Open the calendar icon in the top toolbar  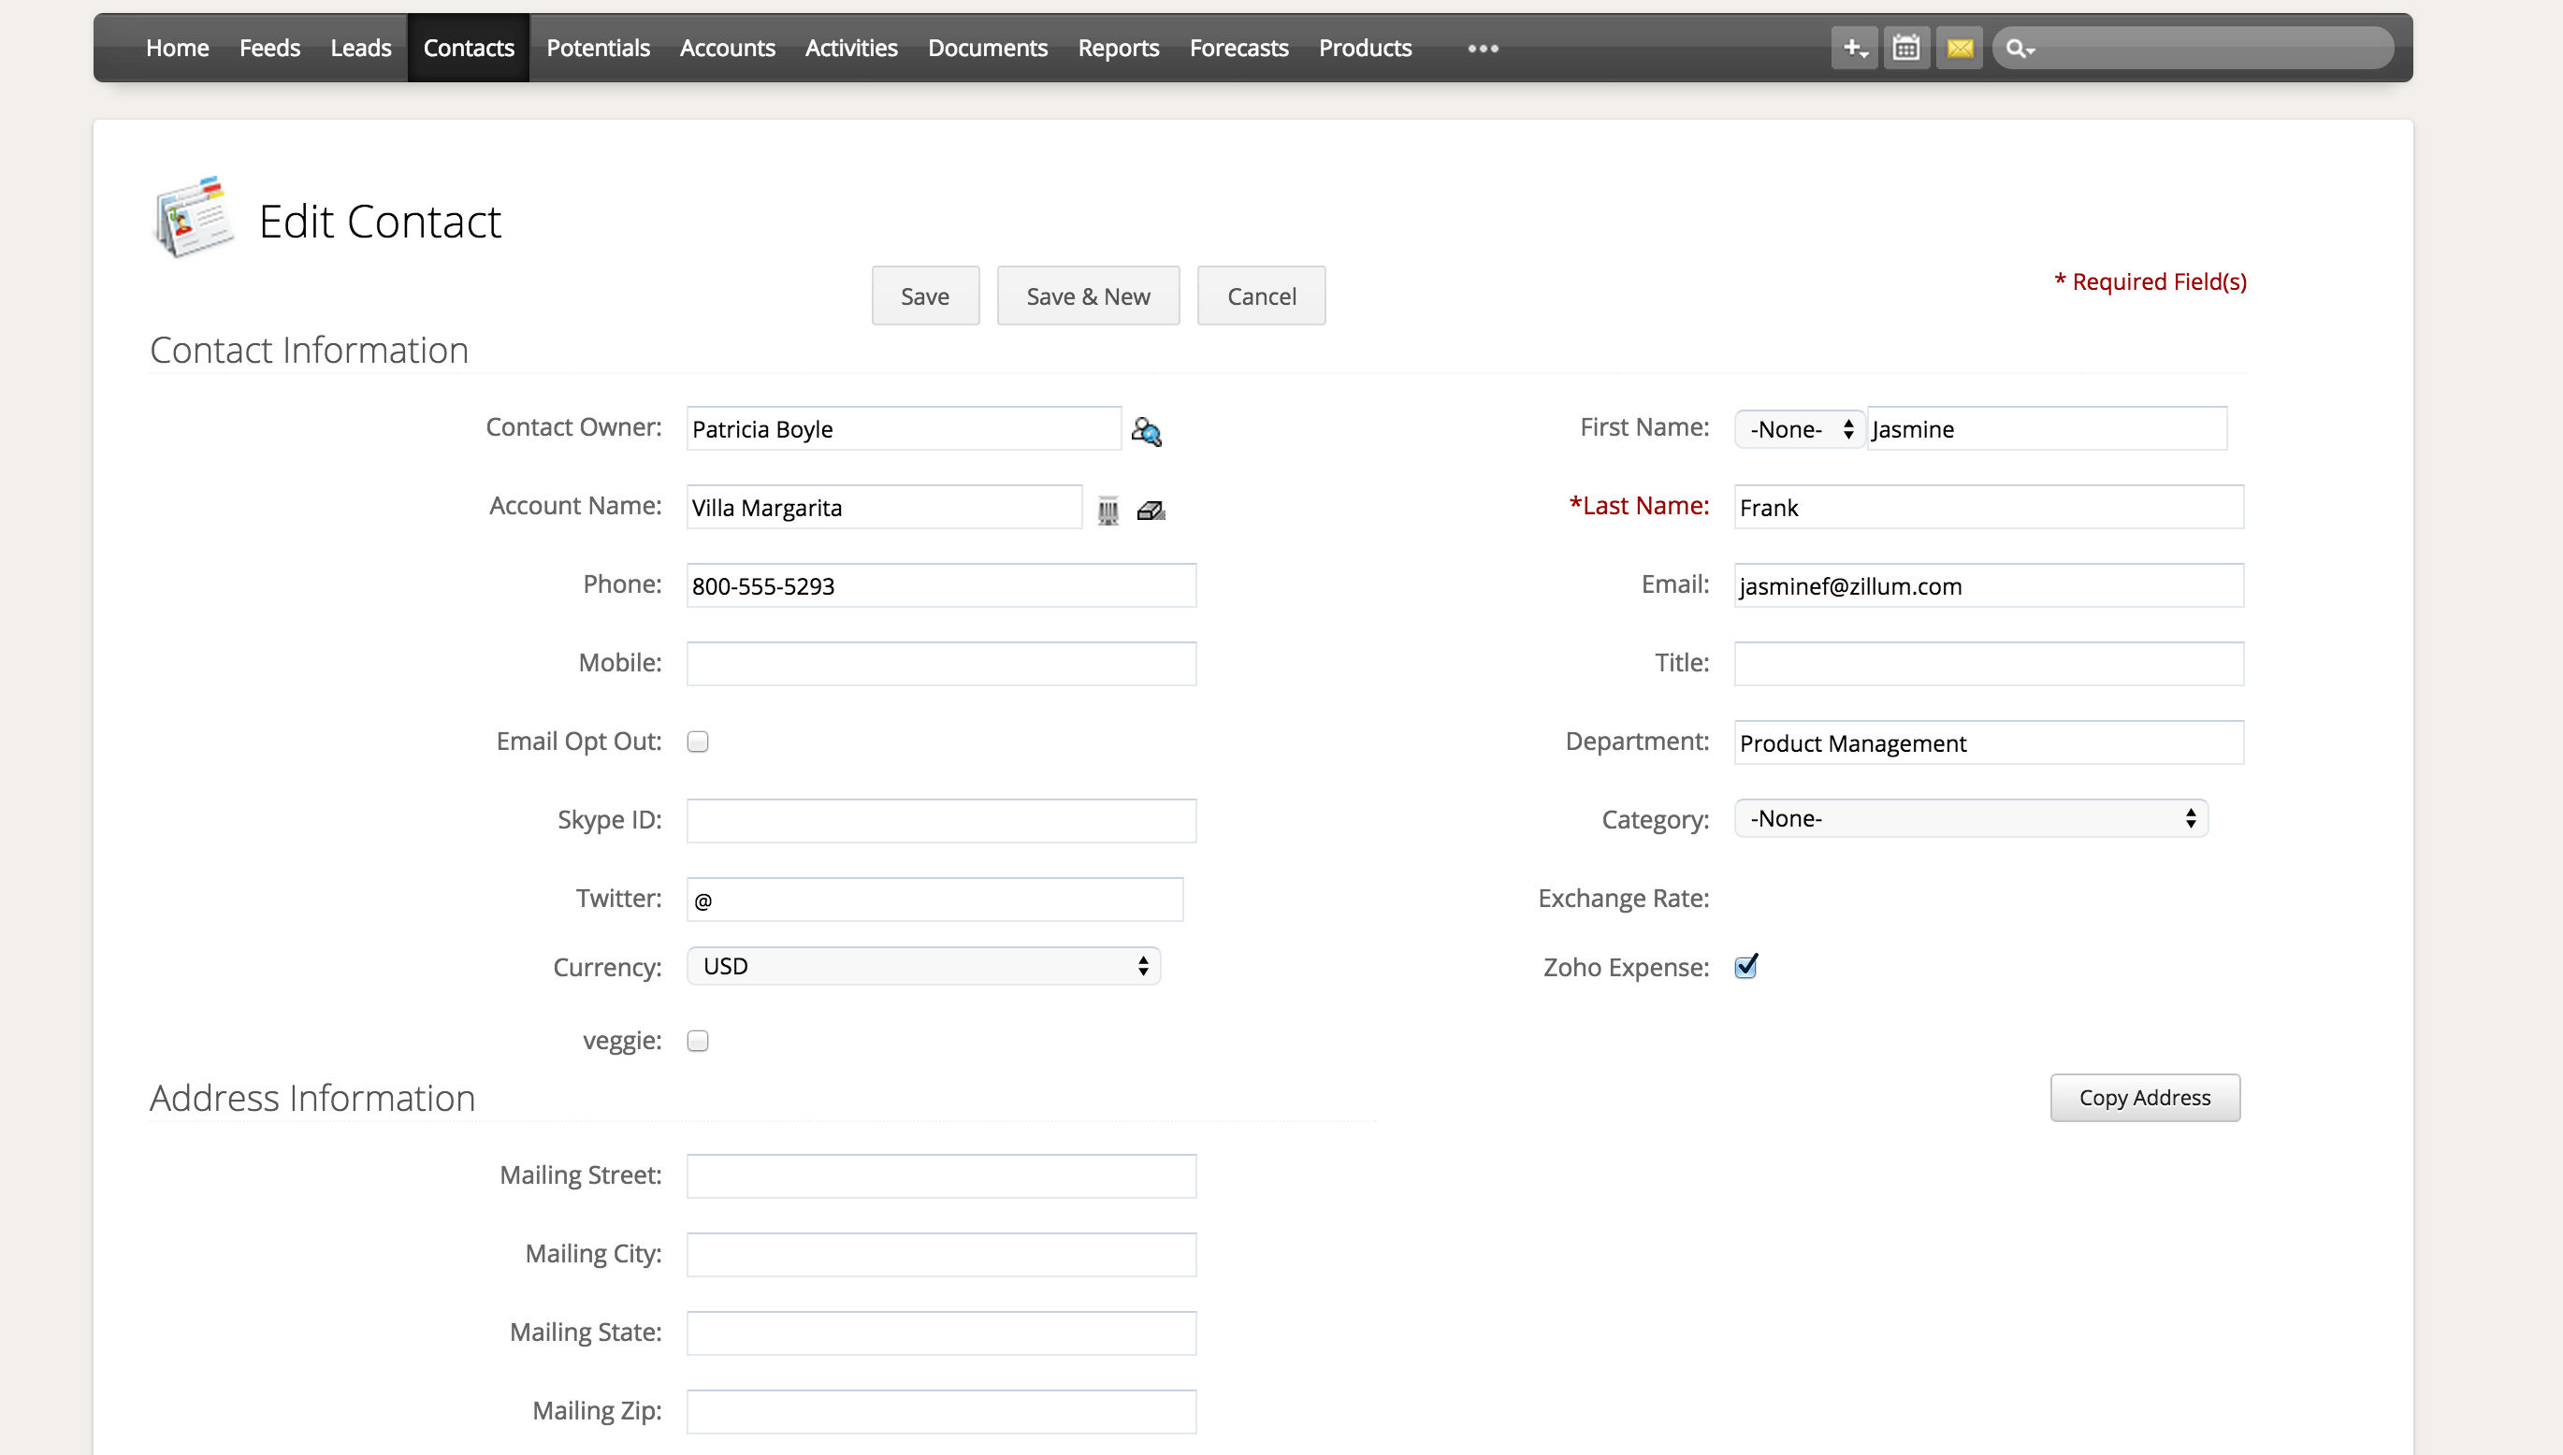[x=1906, y=47]
